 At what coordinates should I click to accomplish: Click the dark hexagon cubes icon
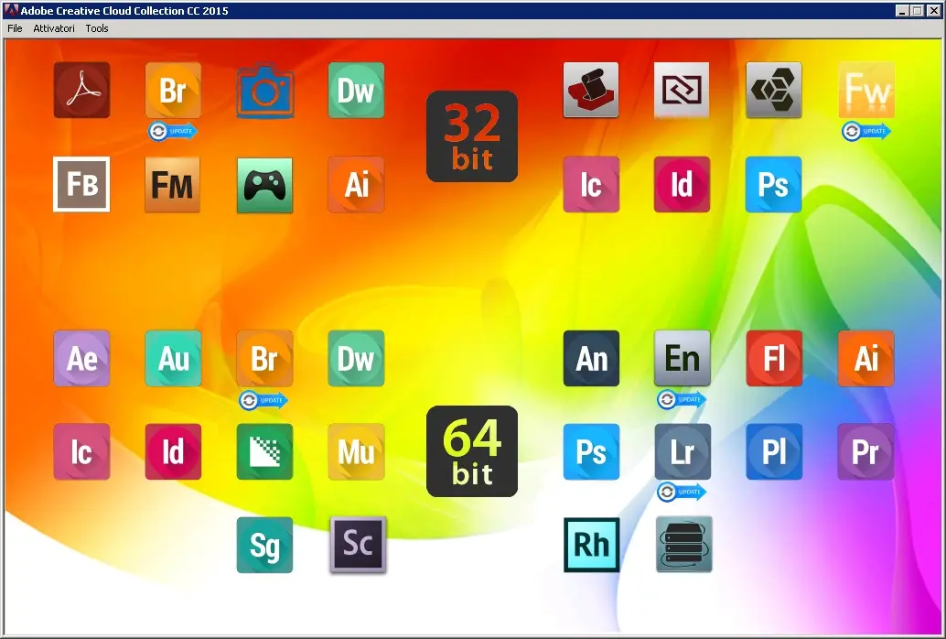[x=773, y=90]
